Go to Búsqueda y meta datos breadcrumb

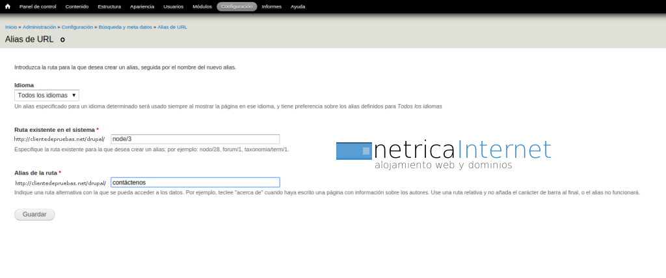125,27
